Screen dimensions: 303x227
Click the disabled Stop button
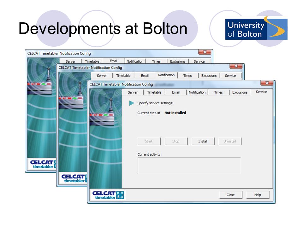point(176,141)
